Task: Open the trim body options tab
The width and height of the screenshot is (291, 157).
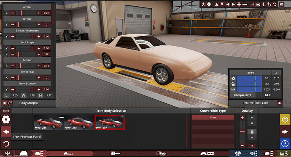Action: pos(39,154)
